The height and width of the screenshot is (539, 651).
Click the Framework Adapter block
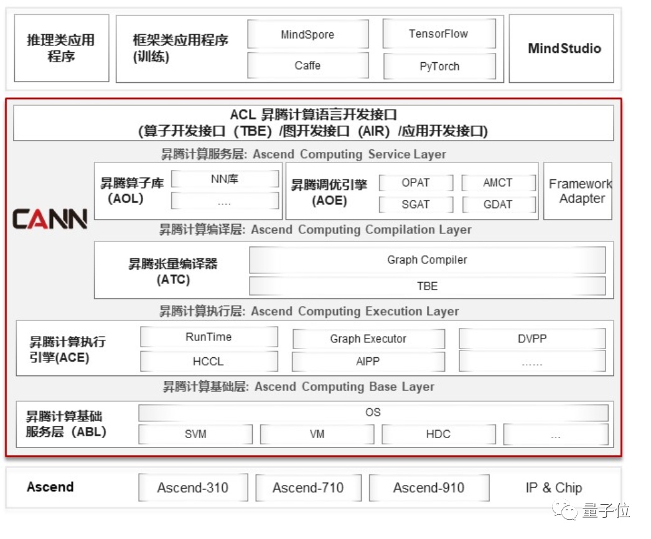click(578, 190)
